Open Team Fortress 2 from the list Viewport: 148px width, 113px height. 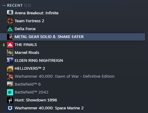click(x=72, y=21)
